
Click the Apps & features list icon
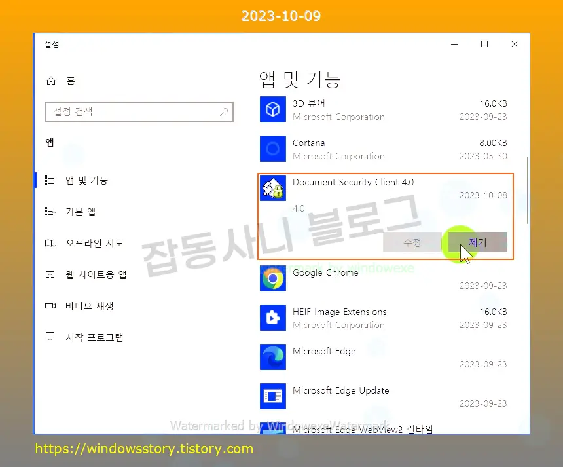click(x=50, y=180)
